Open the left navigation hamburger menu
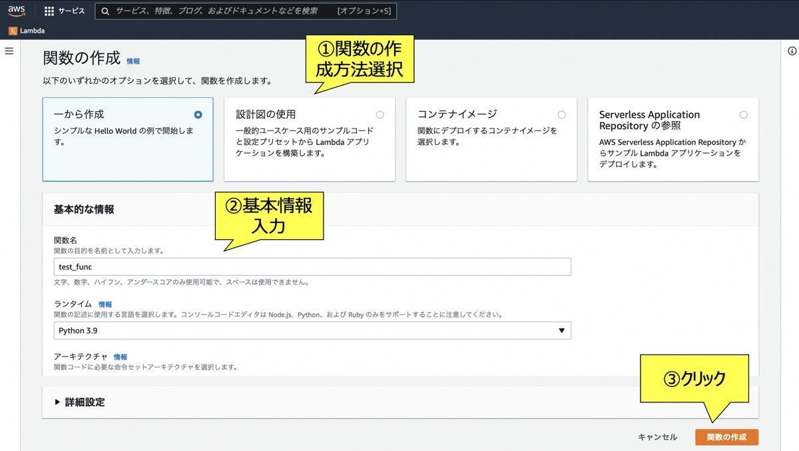Viewport: 799px width, 451px height. coord(9,50)
